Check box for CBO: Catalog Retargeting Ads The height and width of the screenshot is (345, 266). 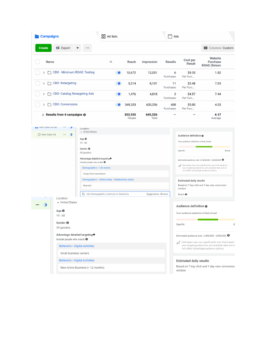[38, 94]
